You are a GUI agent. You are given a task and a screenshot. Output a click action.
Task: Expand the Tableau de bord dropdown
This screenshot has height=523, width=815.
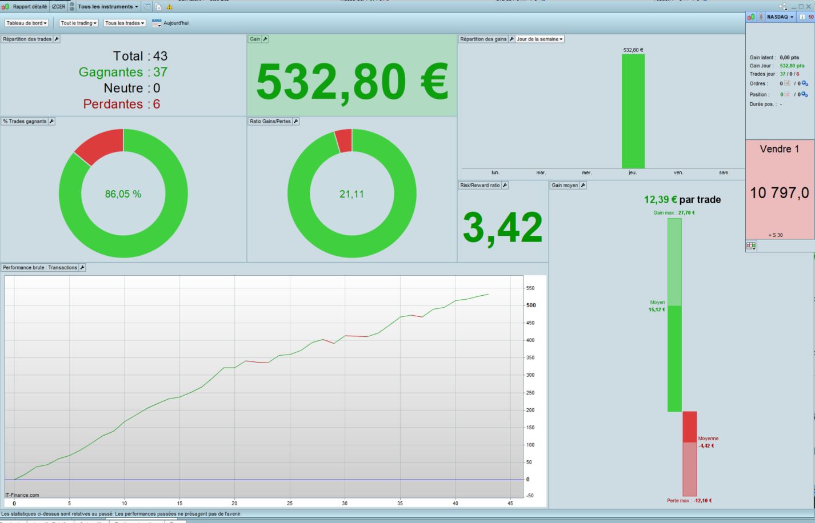pos(27,23)
